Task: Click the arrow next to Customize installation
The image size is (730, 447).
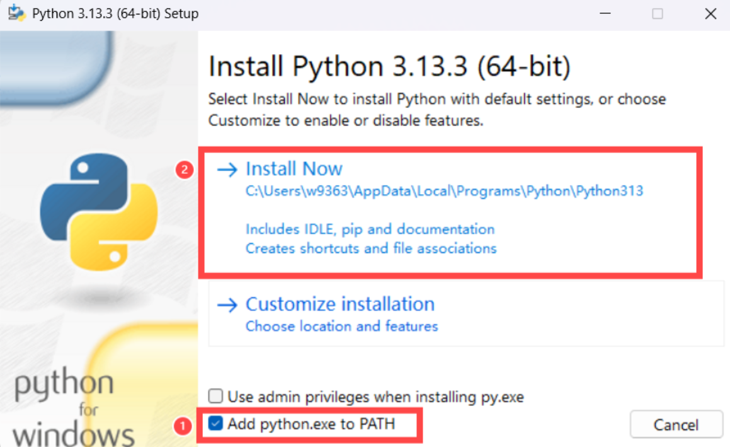Action: click(x=226, y=304)
